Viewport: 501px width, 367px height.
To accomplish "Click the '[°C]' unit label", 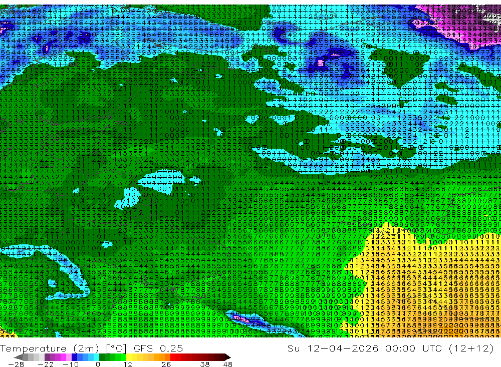I will click(116, 348).
